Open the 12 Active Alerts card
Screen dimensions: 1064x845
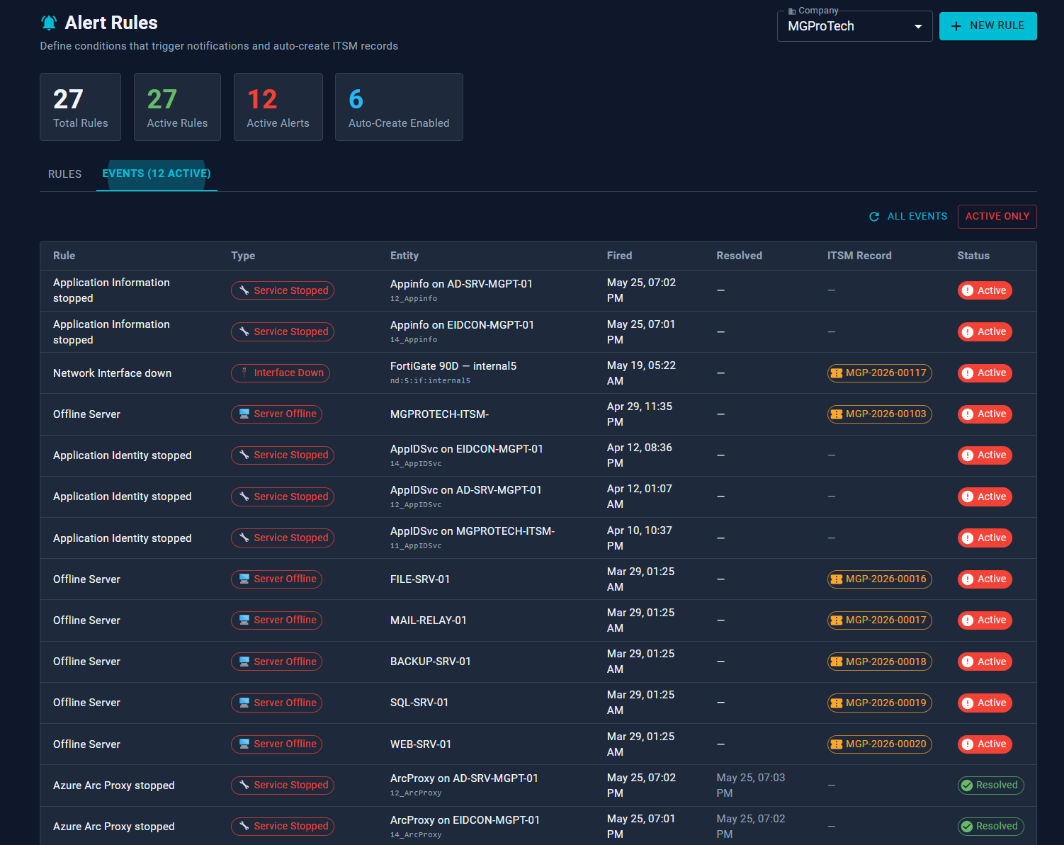(278, 107)
